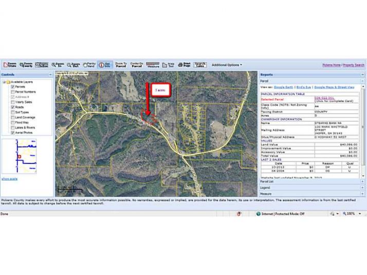
Task: Disable the Aerial Photos layer
Action: (x=13, y=133)
